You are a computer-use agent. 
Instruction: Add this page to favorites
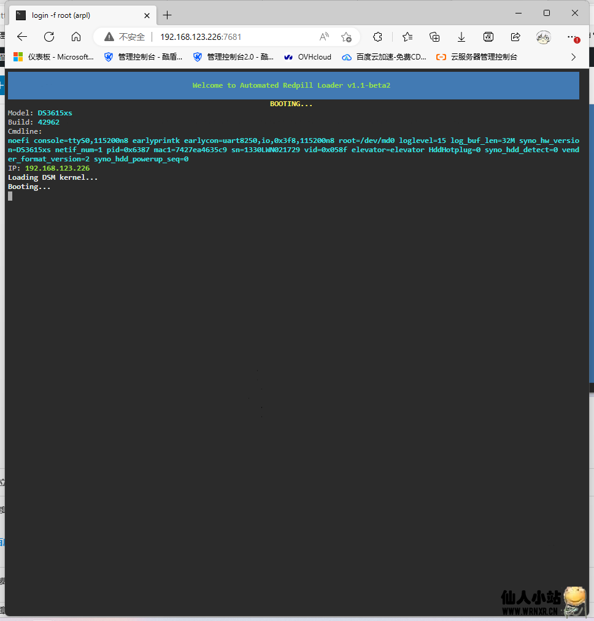tap(346, 37)
